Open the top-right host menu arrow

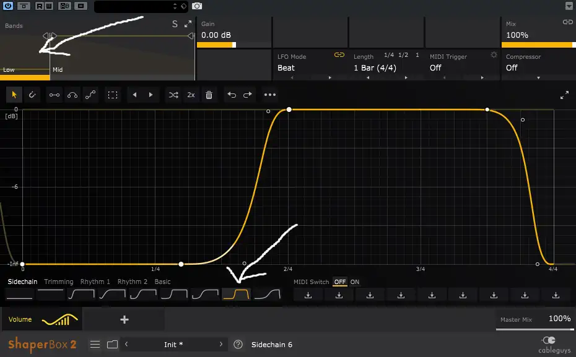click(x=569, y=6)
